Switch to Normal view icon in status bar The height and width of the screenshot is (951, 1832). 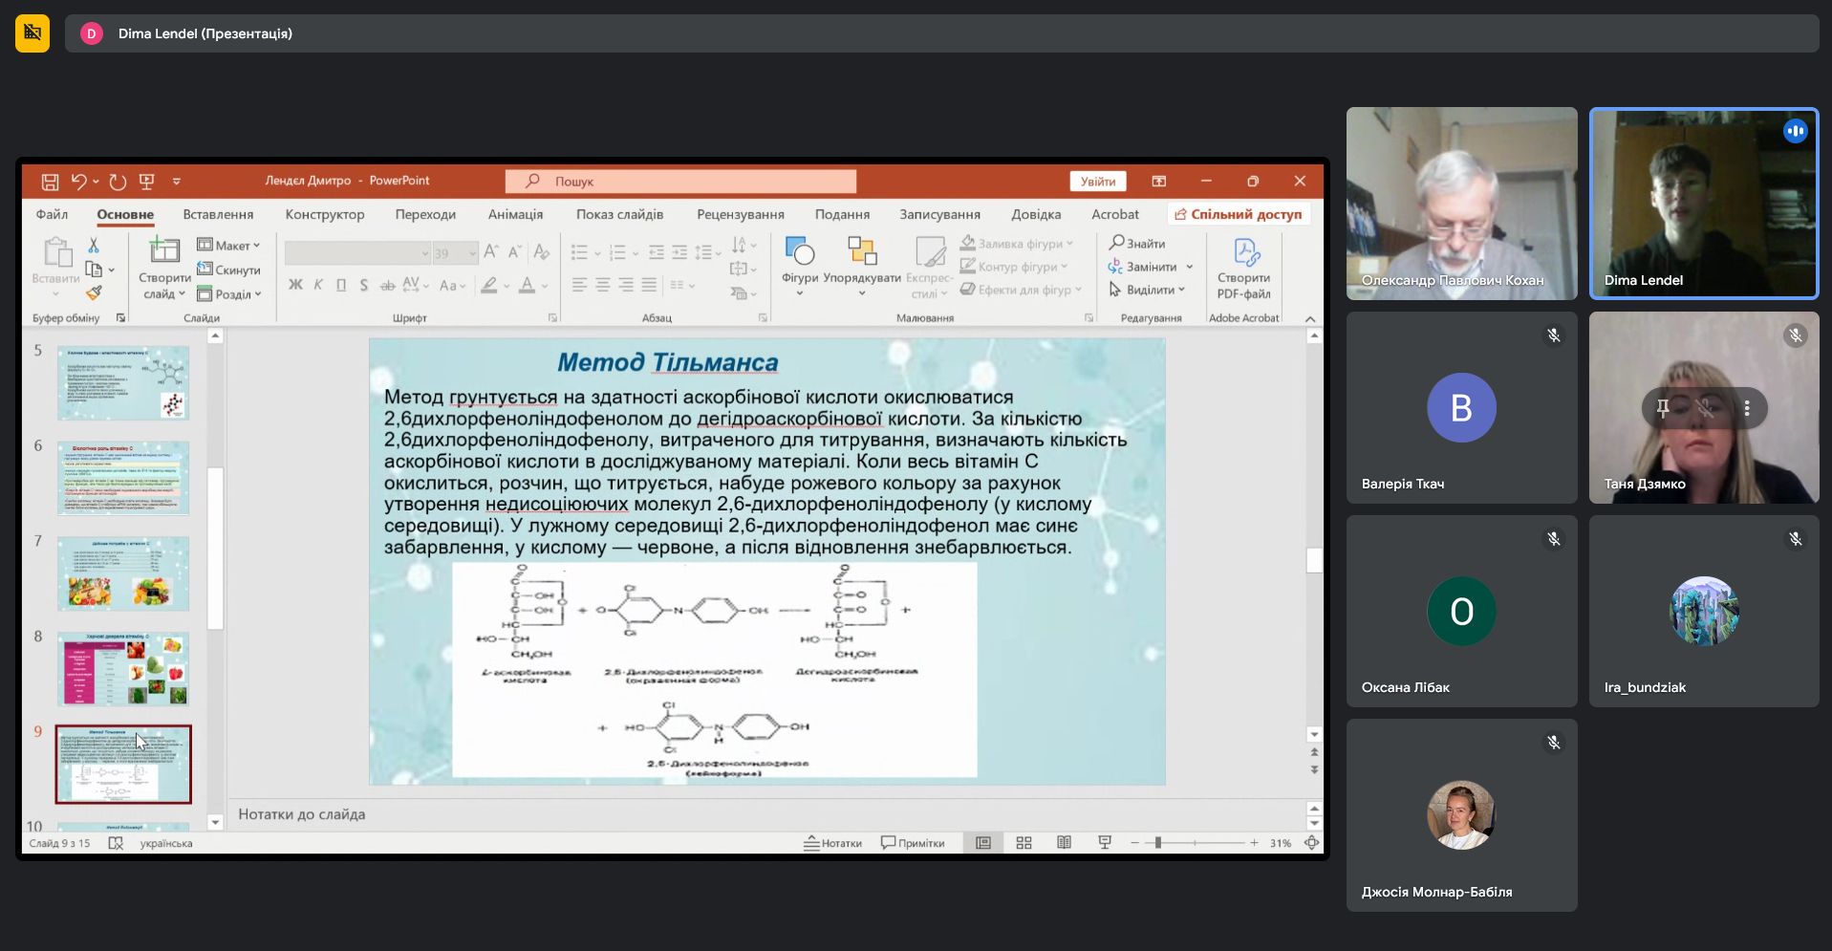pos(983,843)
